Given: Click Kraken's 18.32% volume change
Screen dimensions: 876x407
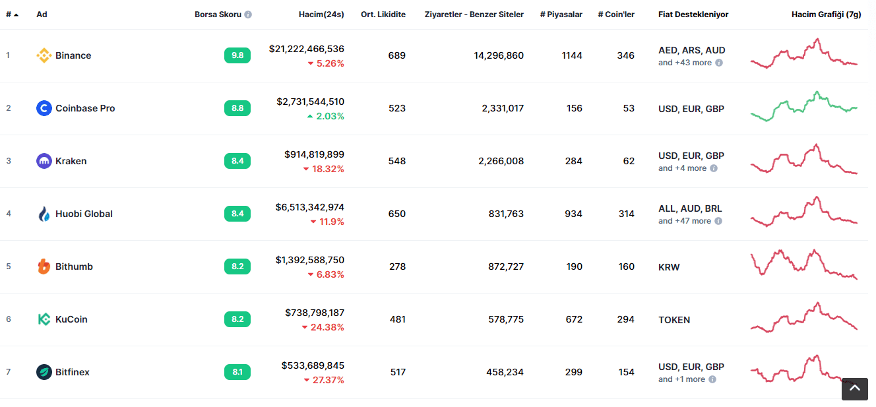Looking at the screenshot, I should 324,169.
